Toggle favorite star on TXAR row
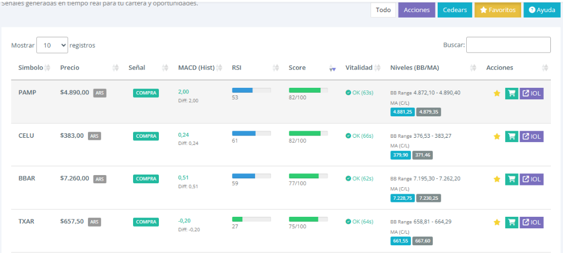563x253 pixels. click(497, 222)
